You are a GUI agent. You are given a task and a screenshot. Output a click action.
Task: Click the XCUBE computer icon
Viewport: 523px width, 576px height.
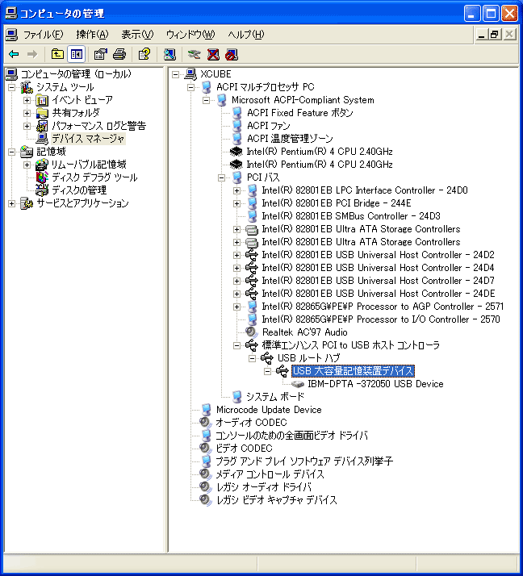[190, 74]
